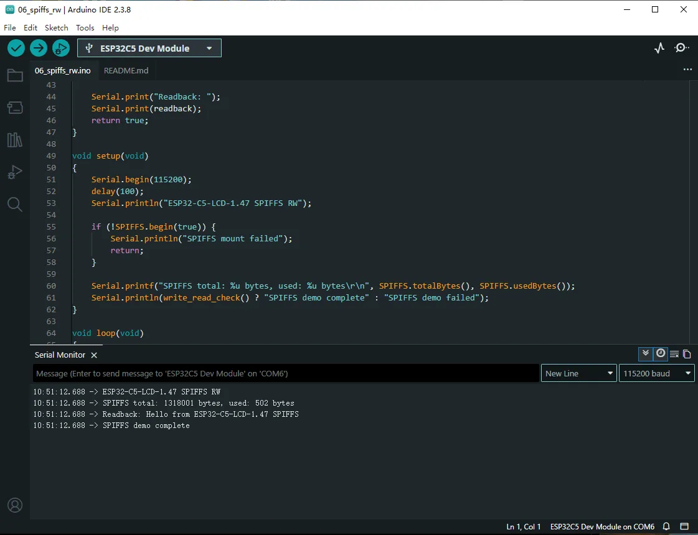Select the Serial Monitor panel tab
698x535 pixels.
click(60, 355)
